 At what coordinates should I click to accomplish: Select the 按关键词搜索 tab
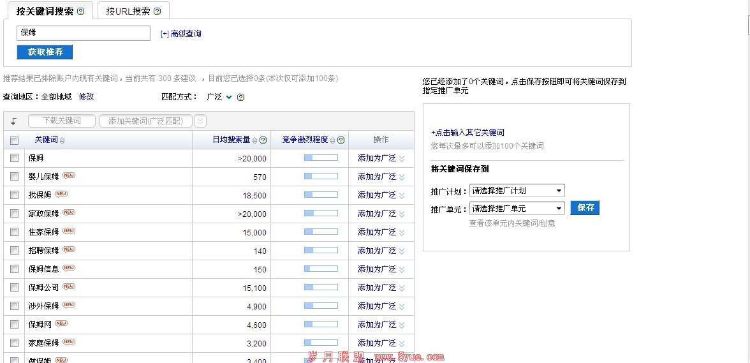click(x=45, y=11)
